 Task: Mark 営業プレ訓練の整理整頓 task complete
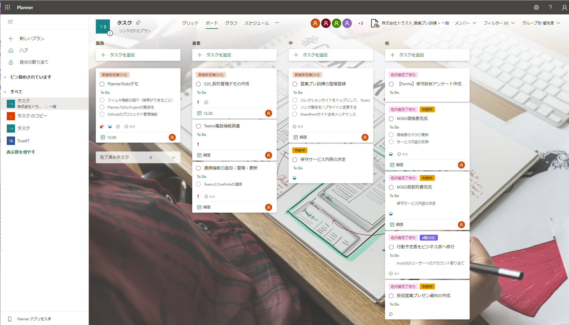295,84
